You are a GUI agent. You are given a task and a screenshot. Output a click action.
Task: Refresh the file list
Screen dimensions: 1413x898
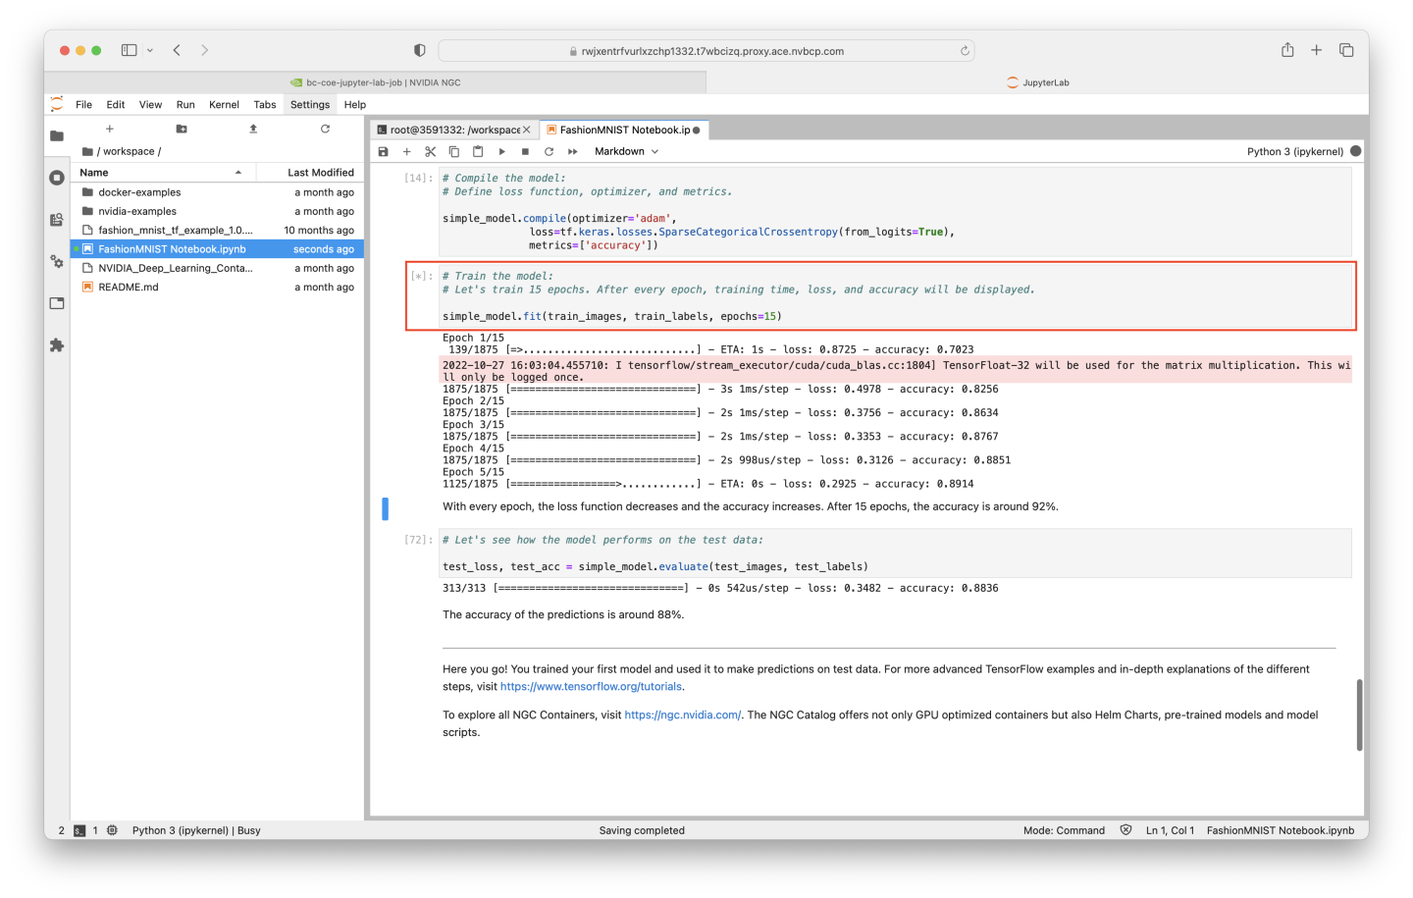coord(327,129)
